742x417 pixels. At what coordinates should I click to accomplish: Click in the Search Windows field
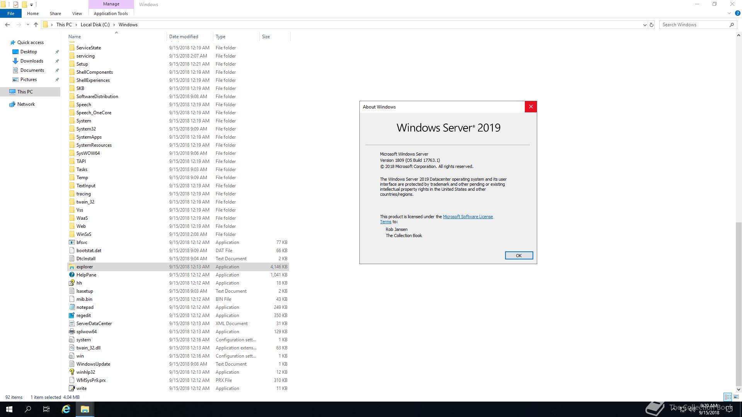[694, 25]
